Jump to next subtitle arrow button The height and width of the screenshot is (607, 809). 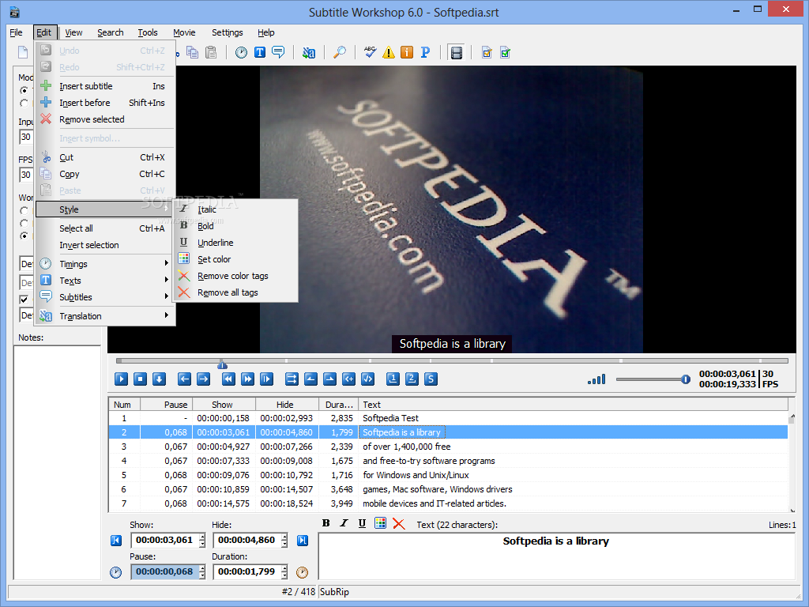[x=203, y=379]
